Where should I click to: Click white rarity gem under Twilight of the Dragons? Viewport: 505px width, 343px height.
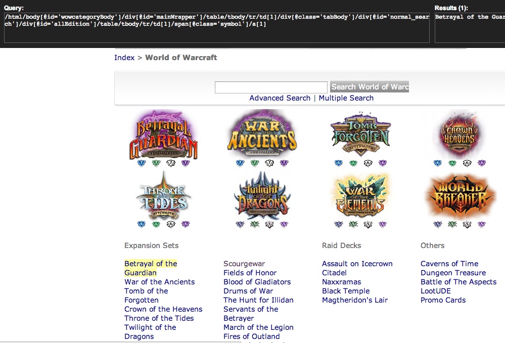pos(269,224)
